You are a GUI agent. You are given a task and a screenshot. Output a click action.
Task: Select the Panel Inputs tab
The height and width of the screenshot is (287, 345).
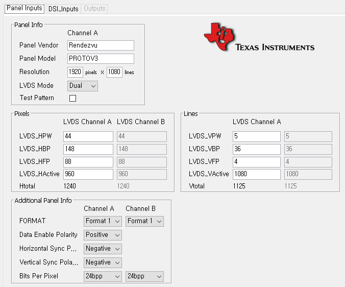point(24,8)
